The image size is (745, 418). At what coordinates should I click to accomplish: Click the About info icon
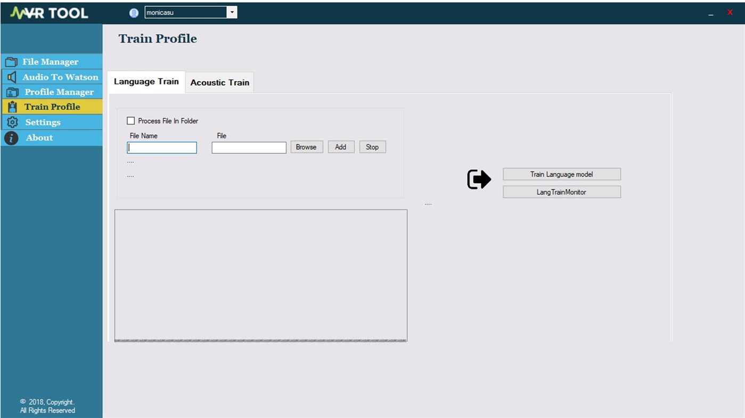[x=11, y=137]
